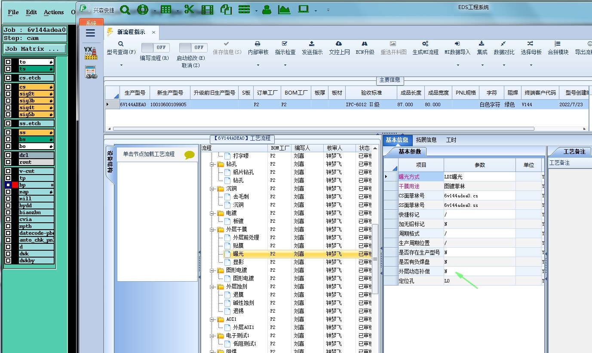Click the 验收标准 column header
The width and height of the screenshot is (592, 353).
point(371,92)
